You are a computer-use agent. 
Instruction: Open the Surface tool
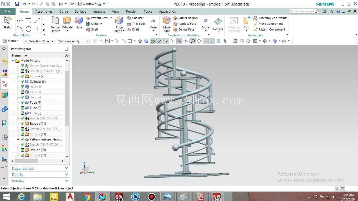point(218,26)
